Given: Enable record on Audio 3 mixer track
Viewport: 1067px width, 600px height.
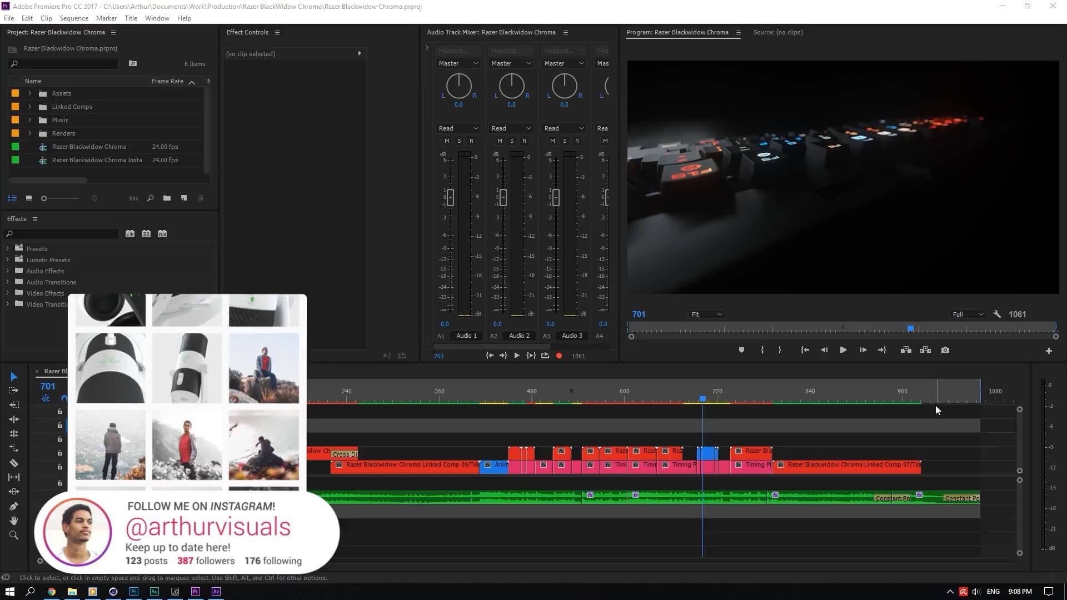Looking at the screenshot, I should (577, 141).
